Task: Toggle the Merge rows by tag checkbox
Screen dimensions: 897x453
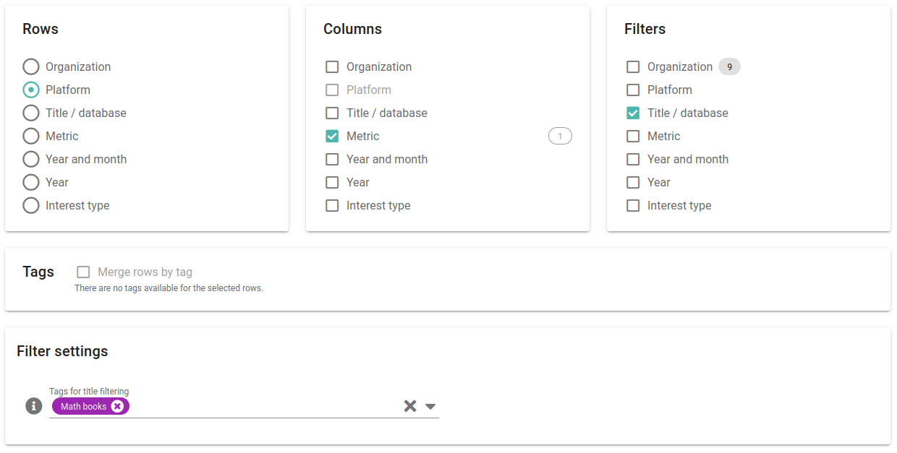Action: click(x=83, y=272)
